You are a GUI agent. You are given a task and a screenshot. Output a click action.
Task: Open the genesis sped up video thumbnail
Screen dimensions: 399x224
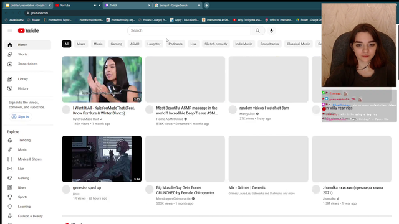coord(102,159)
